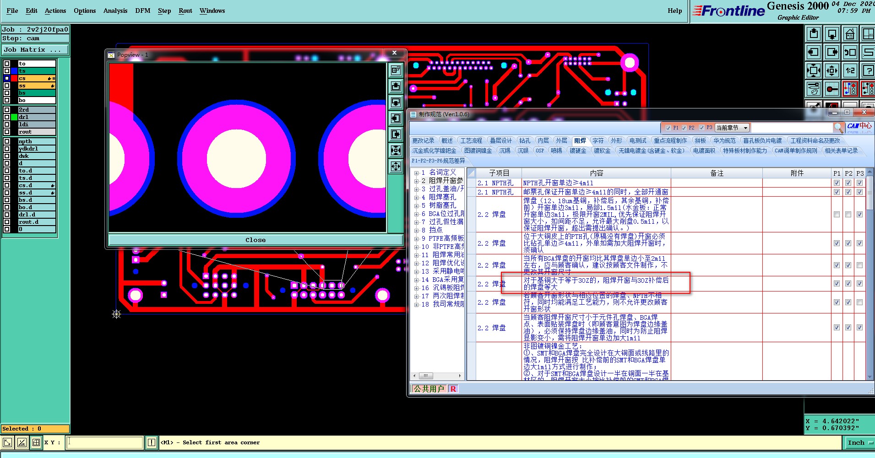The width and height of the screenshot is (875, 458).
Task: Click the pan-right icon in the right toolbar
Action: click(832, 52)
